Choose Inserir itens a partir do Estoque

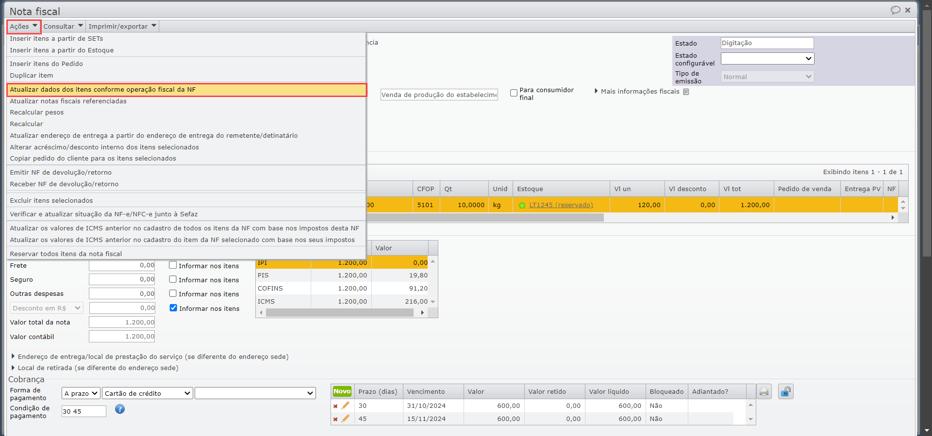tap(186, 50)
